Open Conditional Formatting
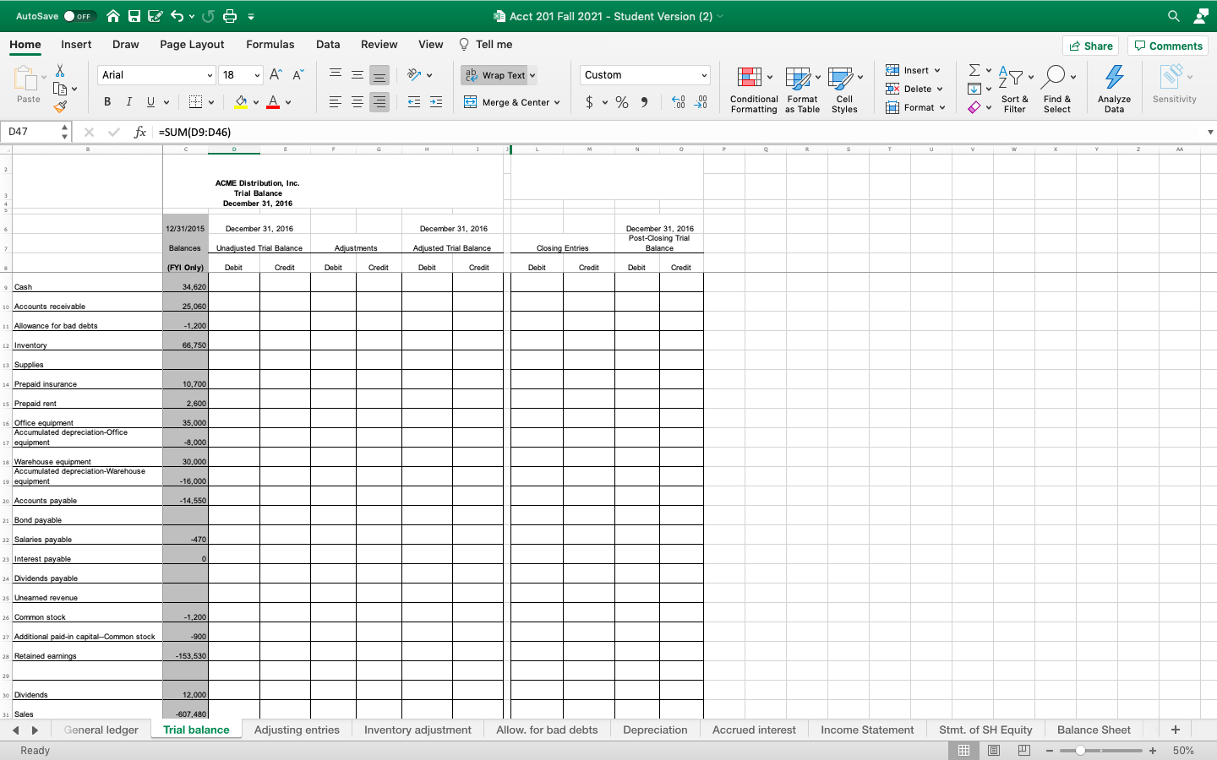The width and height of the screenshot is (1217, 760). click(754, 90)
